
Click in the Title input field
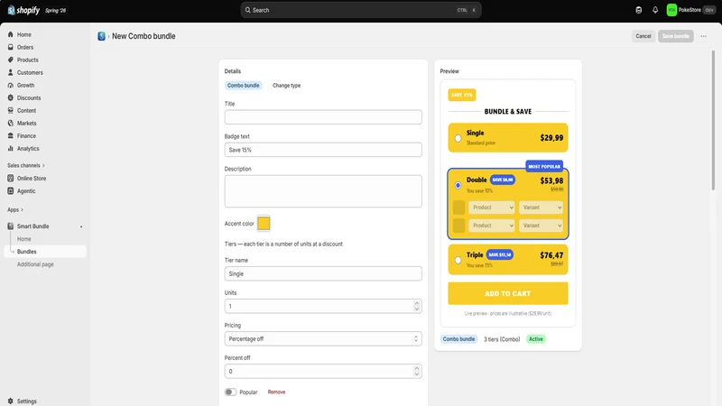click(x=323, y=117)
